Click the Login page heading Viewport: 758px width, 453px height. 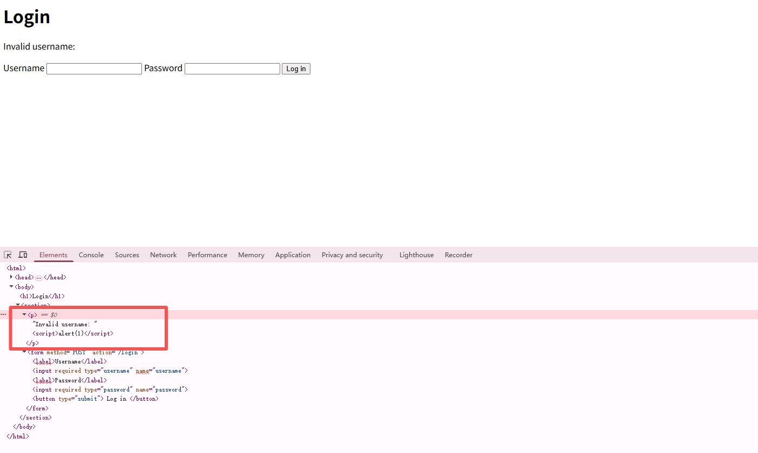tap(27, 17)
